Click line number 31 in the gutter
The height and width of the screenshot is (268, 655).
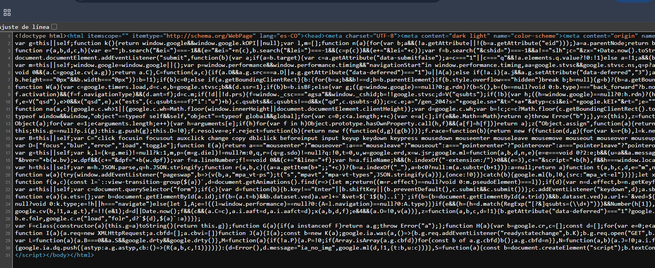coord(8,255)
